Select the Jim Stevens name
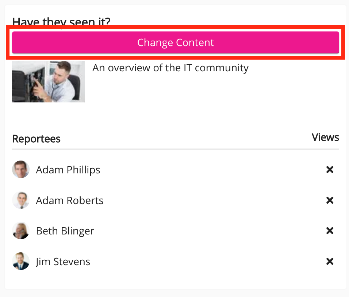 click(x=63, y=262)
